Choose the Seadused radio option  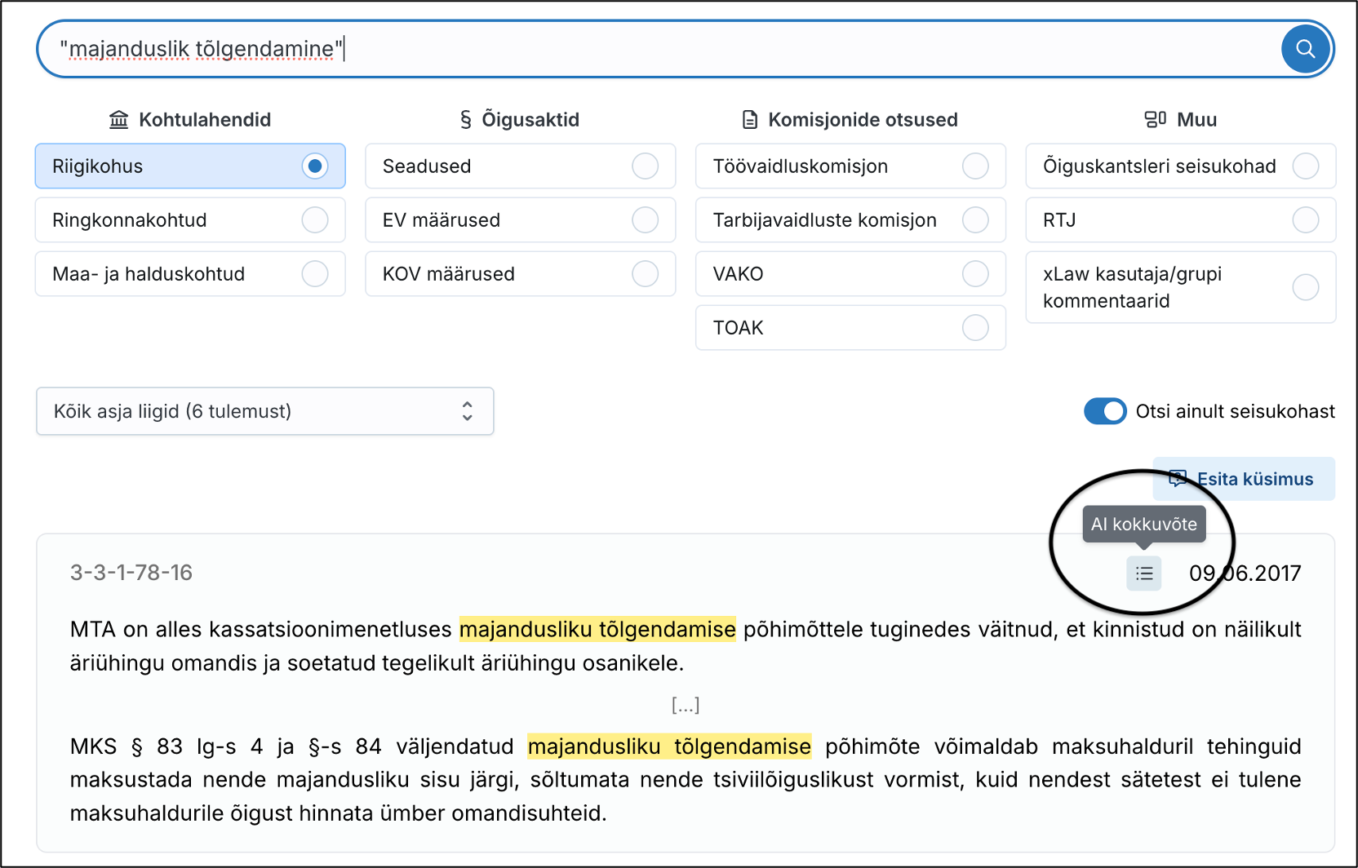tap(645, 166)
